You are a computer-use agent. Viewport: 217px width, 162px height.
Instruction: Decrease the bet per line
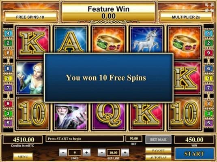pyautogui.click(x=102, y=153)
